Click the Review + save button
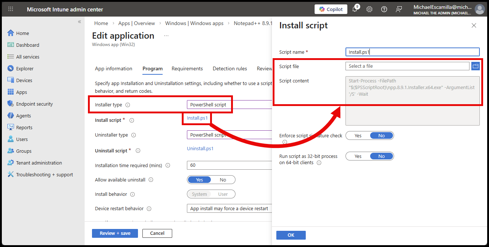Screen dimensions: 489x247 (115, 233)
